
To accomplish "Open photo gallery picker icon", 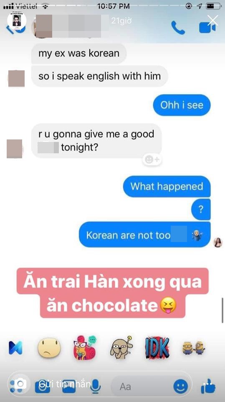I will 69,387.
